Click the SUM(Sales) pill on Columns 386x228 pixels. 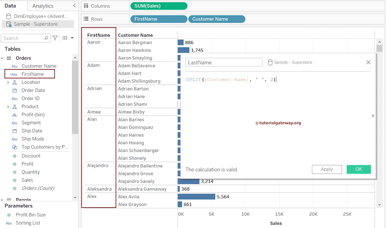click(x=159, y=6)
